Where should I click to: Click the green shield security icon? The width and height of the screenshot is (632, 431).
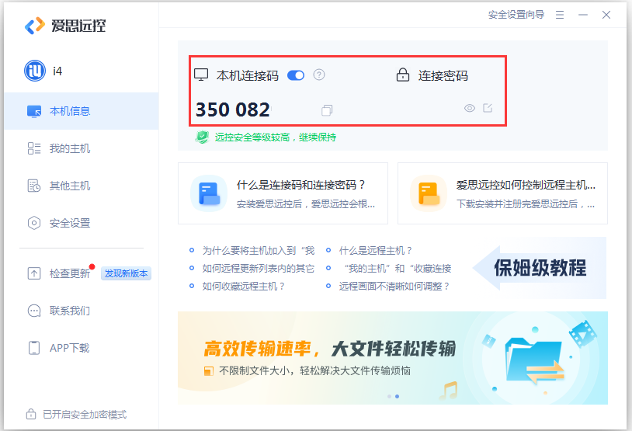pos(202,137)
